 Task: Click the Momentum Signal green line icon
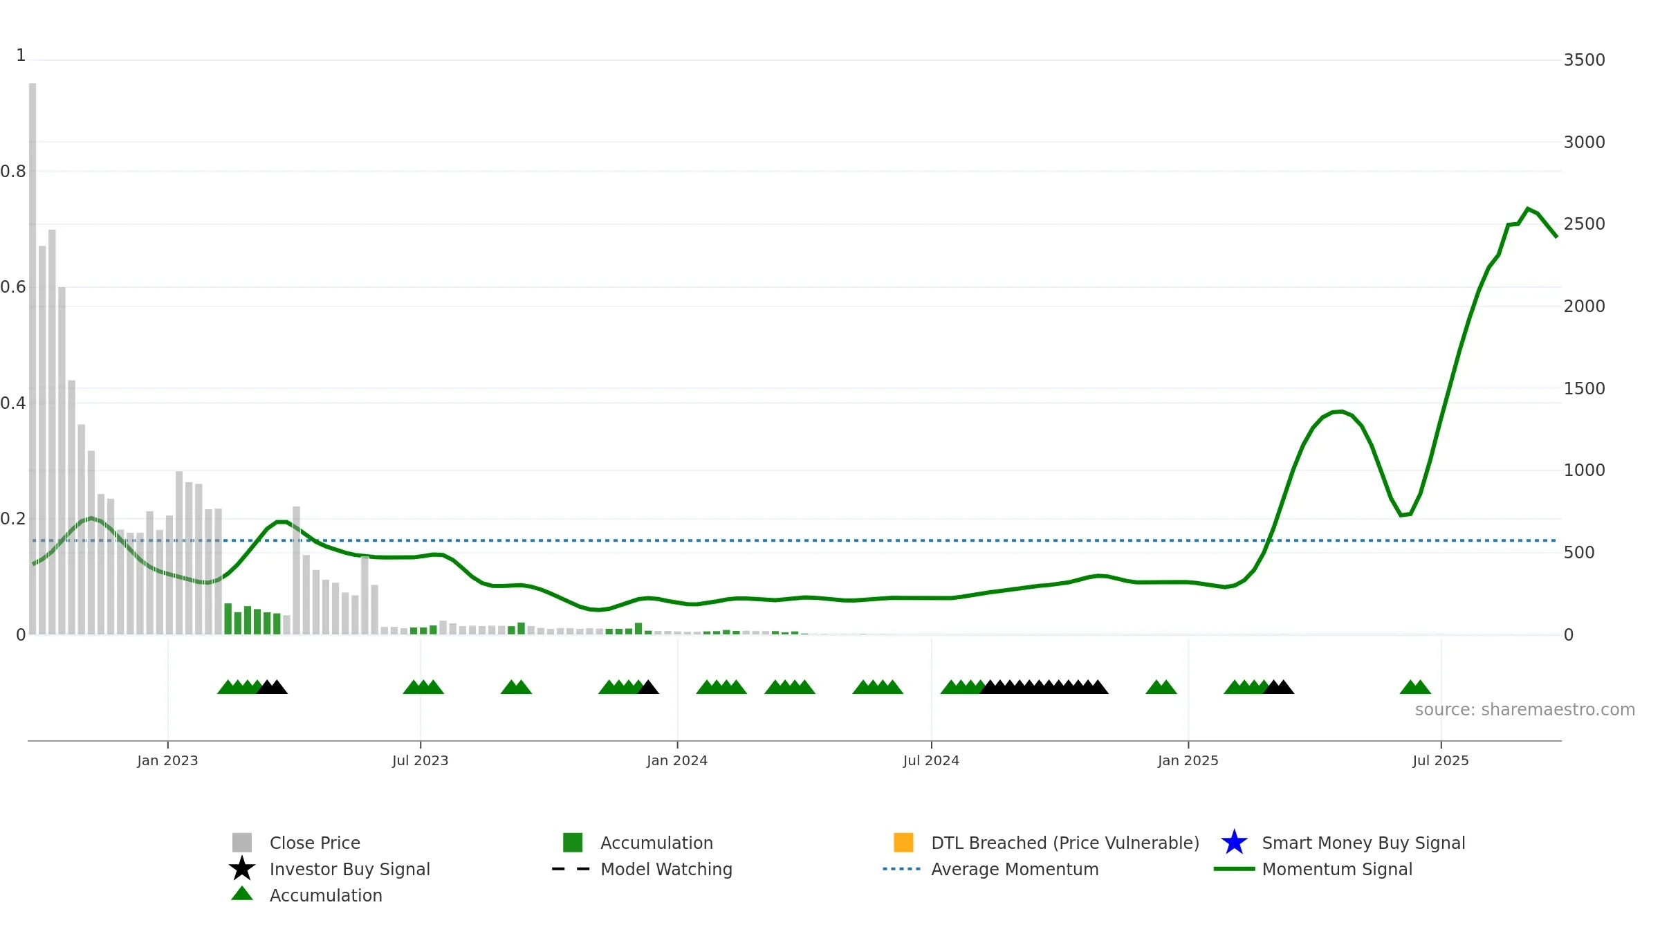click(1234, 868)
